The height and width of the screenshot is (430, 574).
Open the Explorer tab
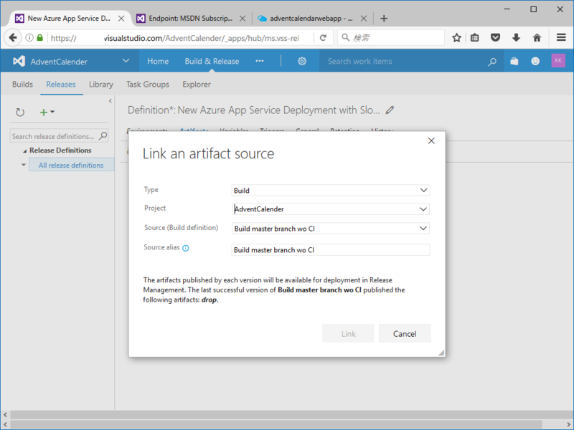point(197,84)
